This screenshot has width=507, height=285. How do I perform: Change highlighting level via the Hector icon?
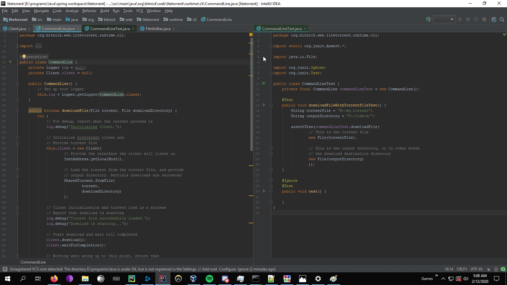(x=496, y=269)
